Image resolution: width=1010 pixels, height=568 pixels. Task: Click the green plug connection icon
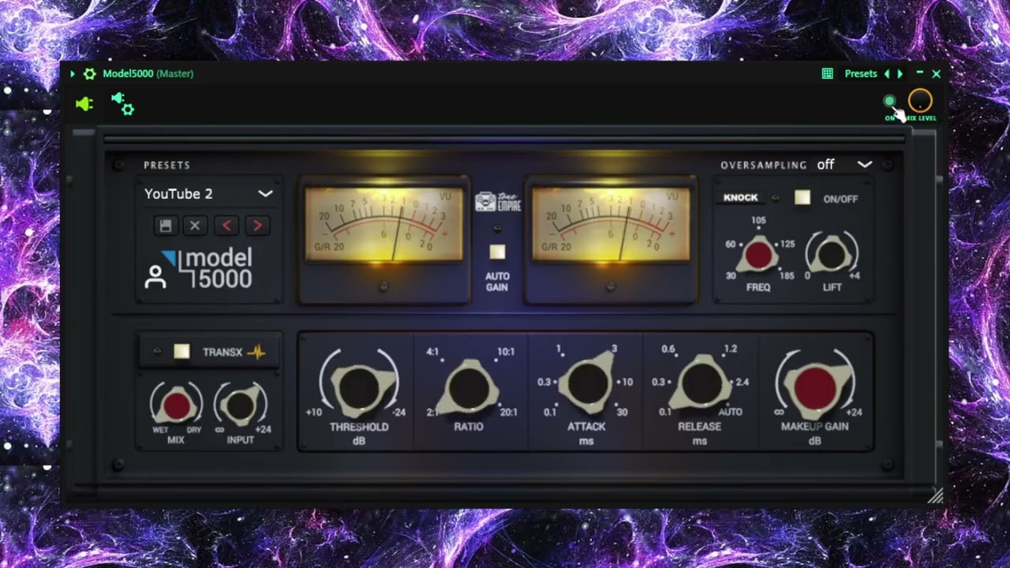84,104
